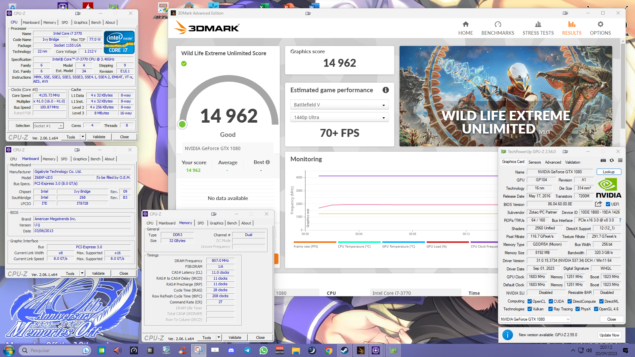
Task: Toggle the CUDA checkbox
Action: 551,301
